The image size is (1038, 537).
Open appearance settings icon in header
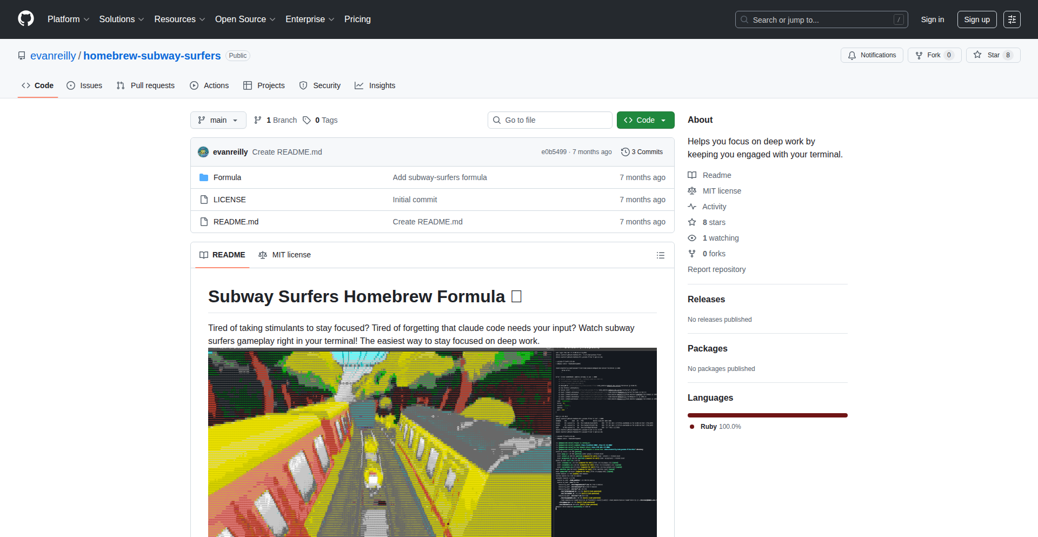coord(1012,19)
